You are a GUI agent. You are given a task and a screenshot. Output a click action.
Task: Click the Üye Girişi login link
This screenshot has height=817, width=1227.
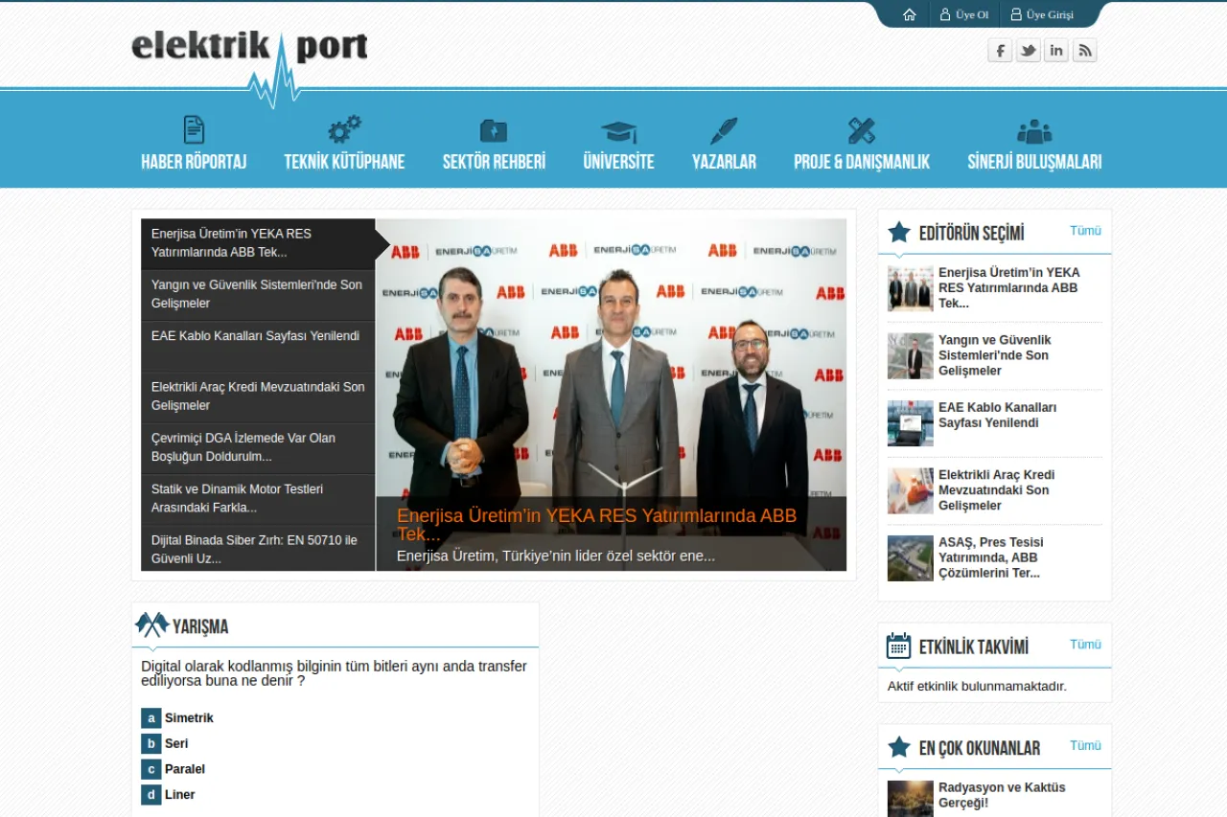tap(1042, 14)
